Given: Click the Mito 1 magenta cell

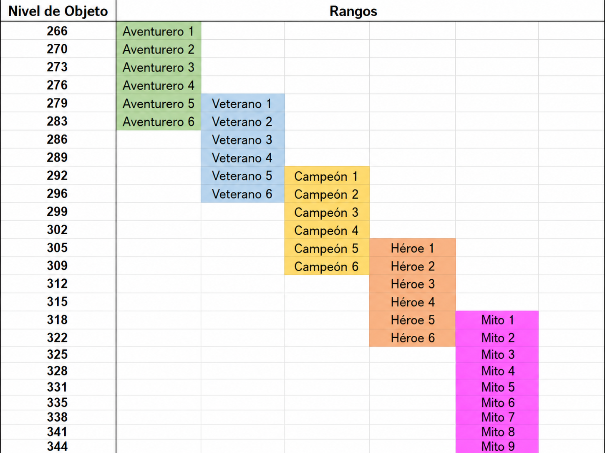Looking at the screenshot, I should (497, 320).
